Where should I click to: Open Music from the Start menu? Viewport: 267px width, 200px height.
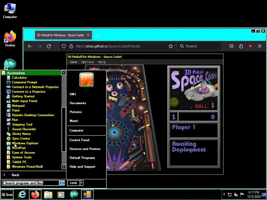pyautogui.click(x=74, y=121)
